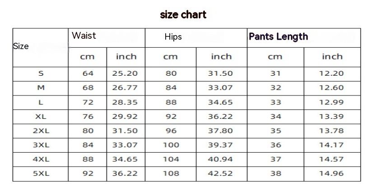Select the M size row label
The width and height of the screenshot is (377, 186).
(x=41, y=88)
